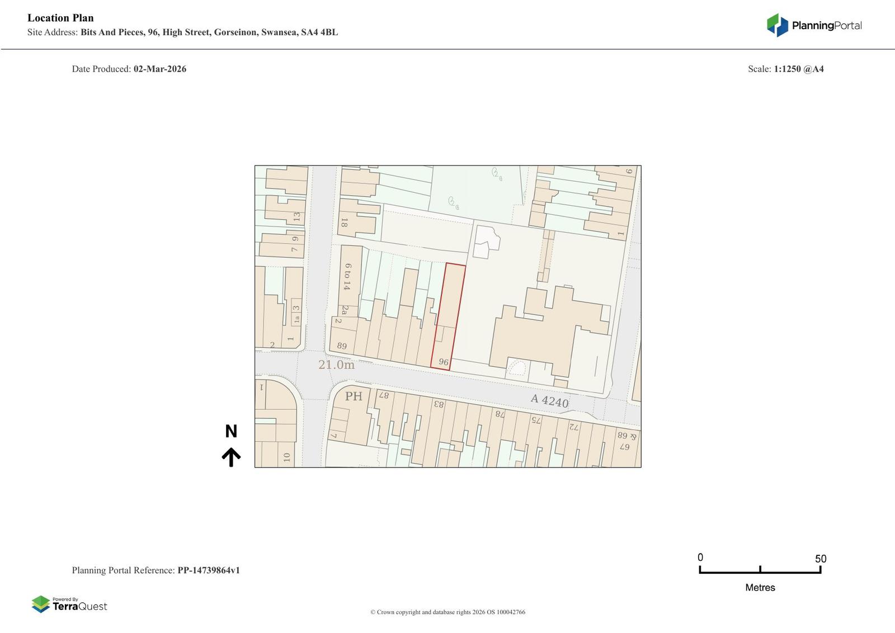The height and width of the screenshot is (633, 895).
Task: Click the PlanningPortal text in the header
Action: pos(826,26)
